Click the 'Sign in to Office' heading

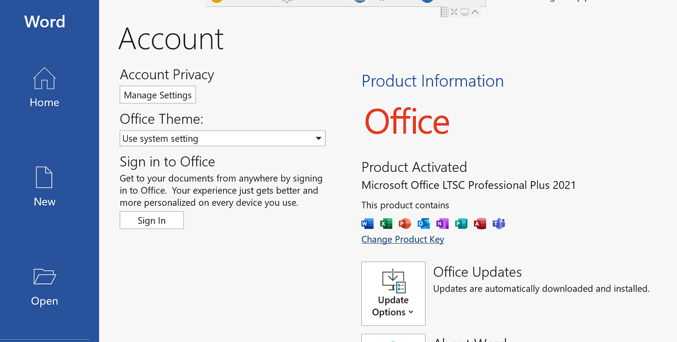[167, 162]
